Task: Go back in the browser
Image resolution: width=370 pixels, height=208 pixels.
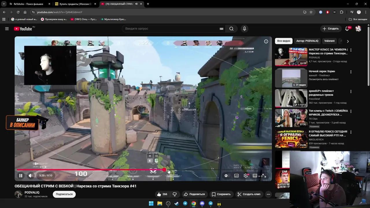Action: [4, 12]
